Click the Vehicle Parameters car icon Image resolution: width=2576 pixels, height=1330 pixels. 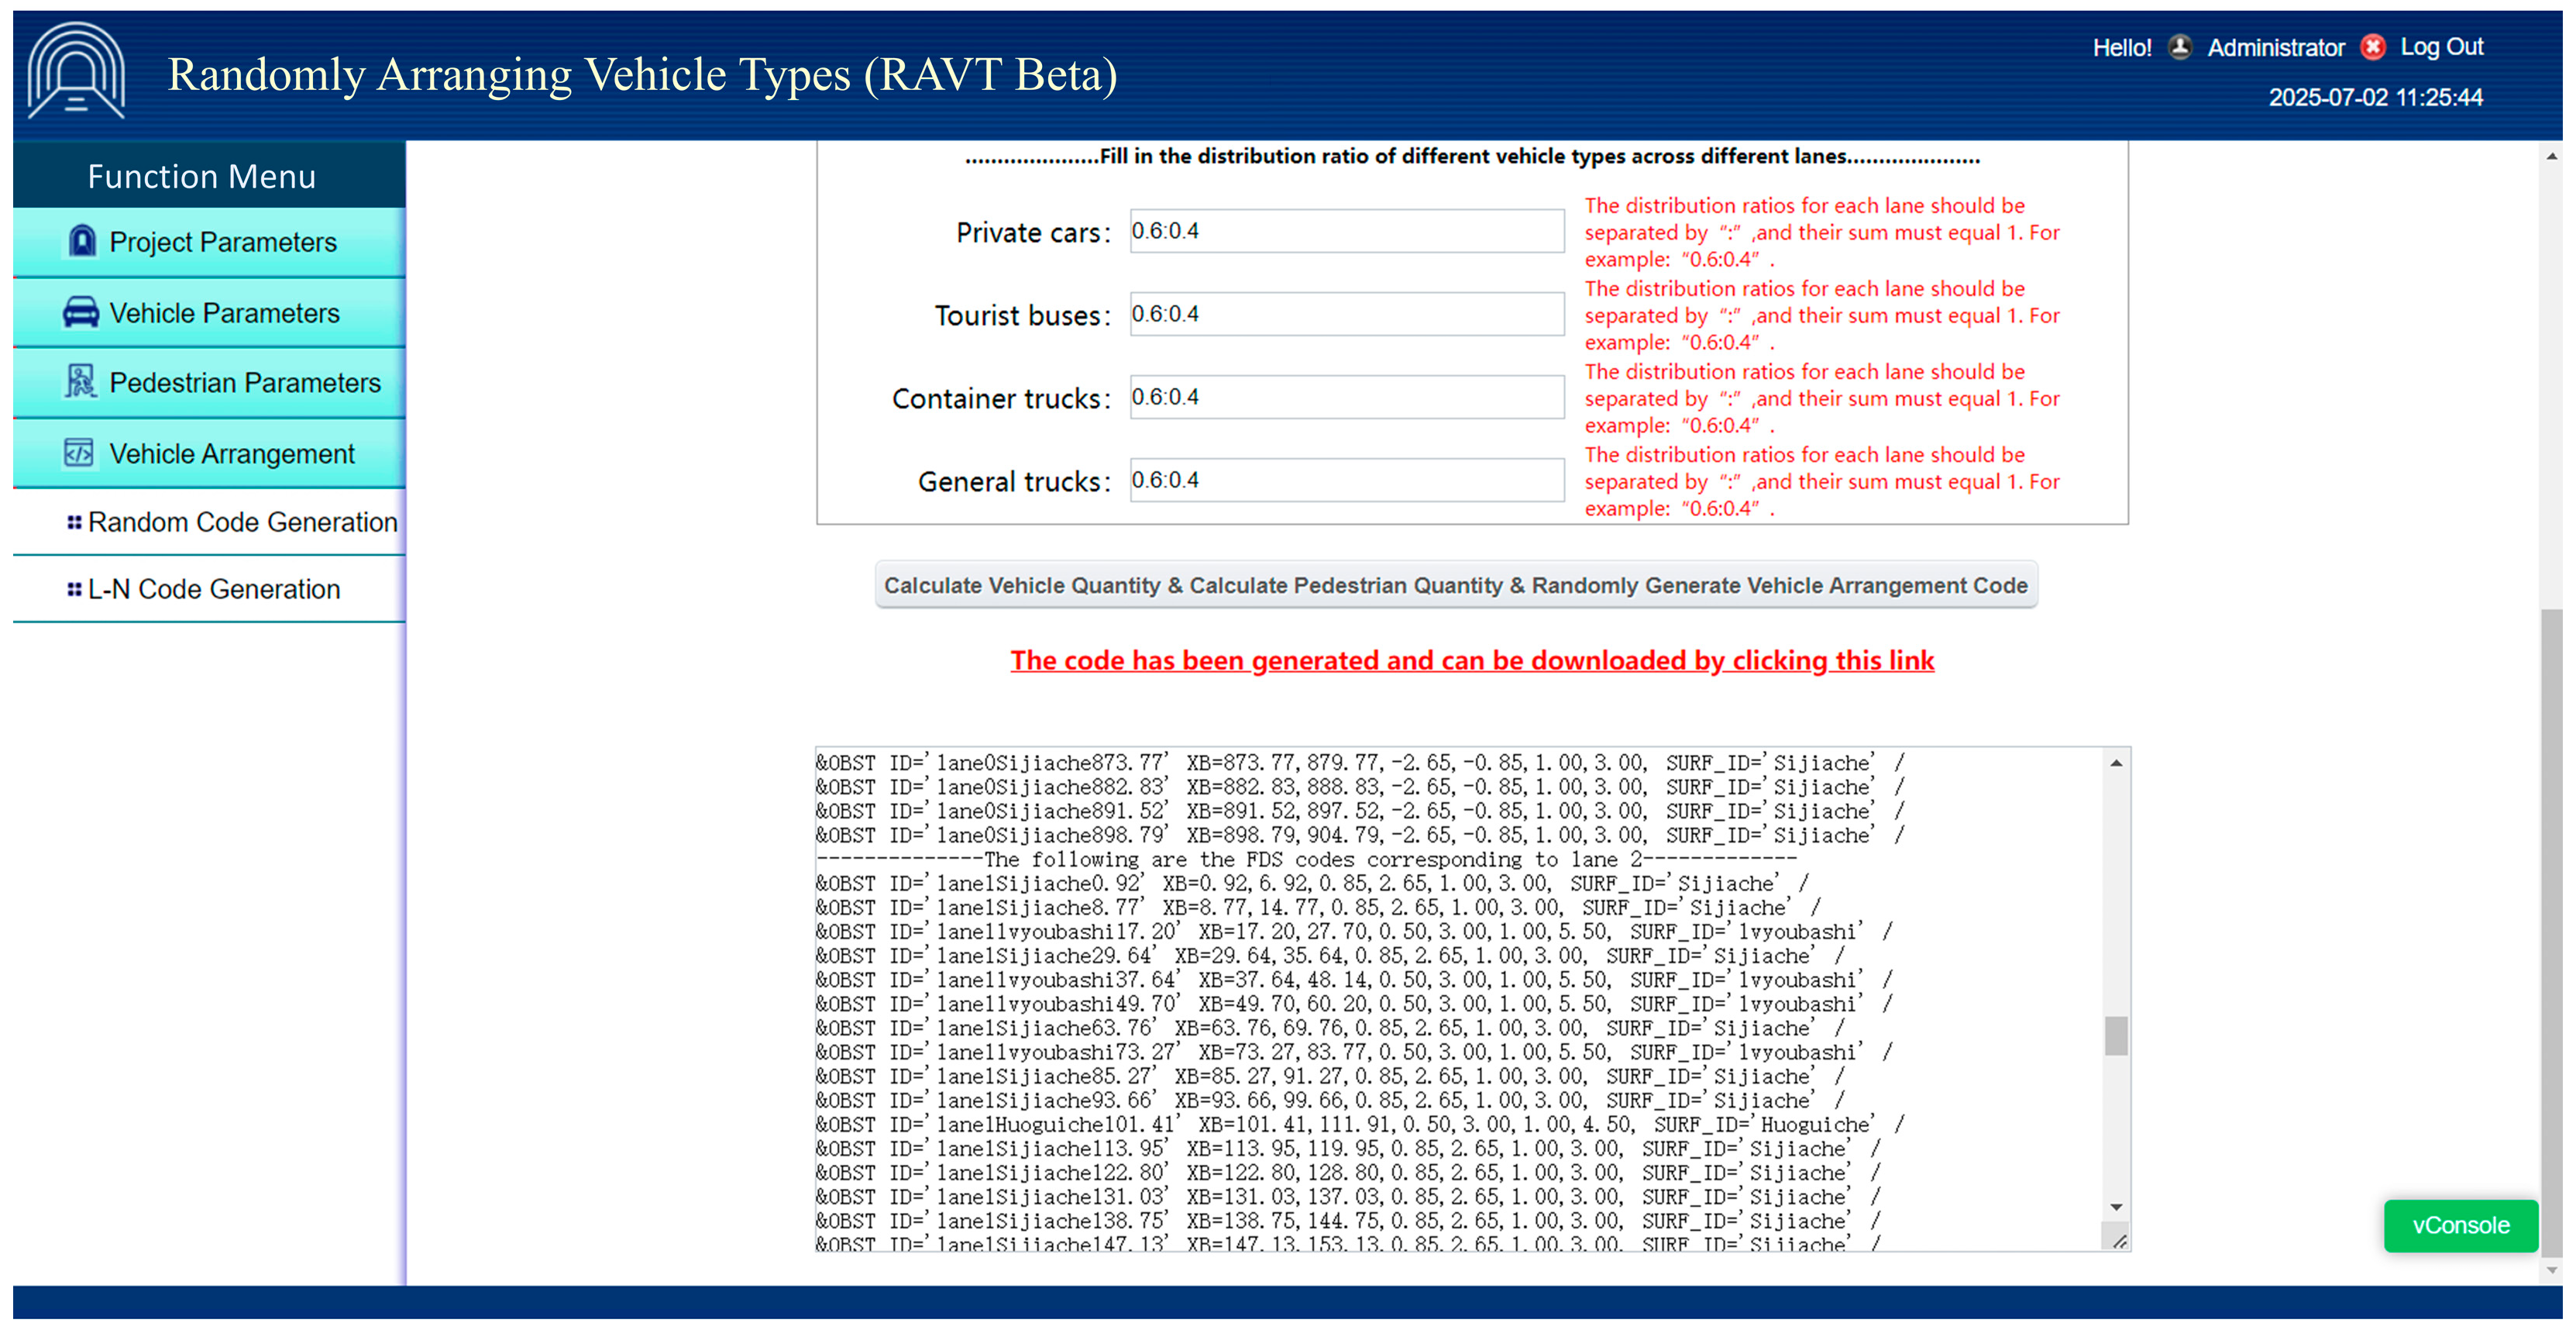click(81, 312)
